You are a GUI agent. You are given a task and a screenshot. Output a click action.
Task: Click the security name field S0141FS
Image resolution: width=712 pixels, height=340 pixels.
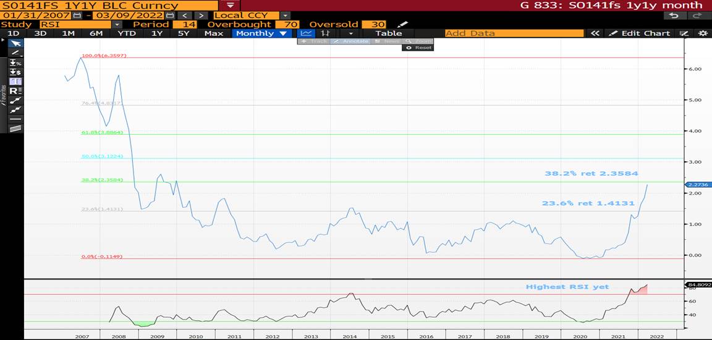pyautogui.click(x=109, y=6)
